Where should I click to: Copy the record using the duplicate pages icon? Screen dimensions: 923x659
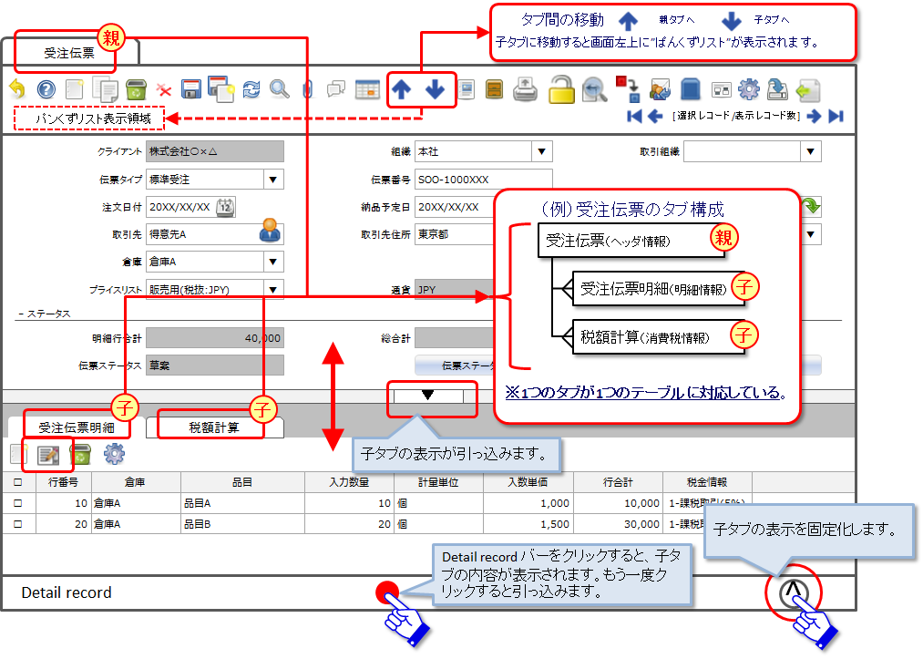(106, 89)
